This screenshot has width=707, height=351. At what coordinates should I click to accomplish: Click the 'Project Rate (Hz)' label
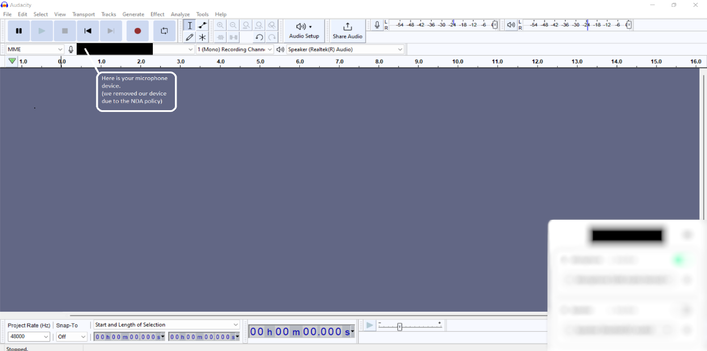pyautogui.click(x=29, y=325)
